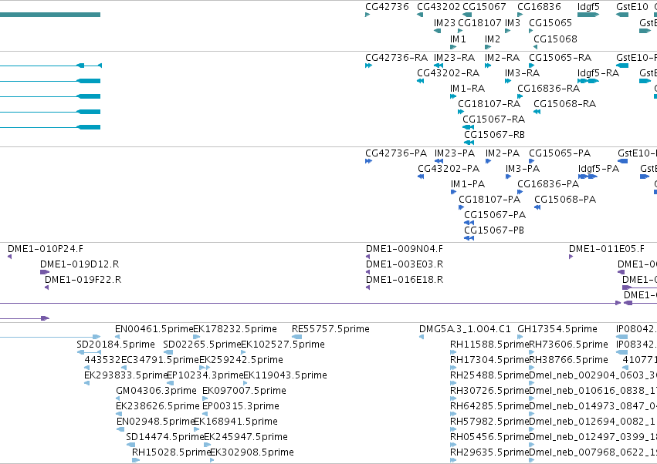Image resolution: width=657 pixels, height=464 pixels.
Task: Click the EN00461.5prime EST label
Action: (154, 329)
